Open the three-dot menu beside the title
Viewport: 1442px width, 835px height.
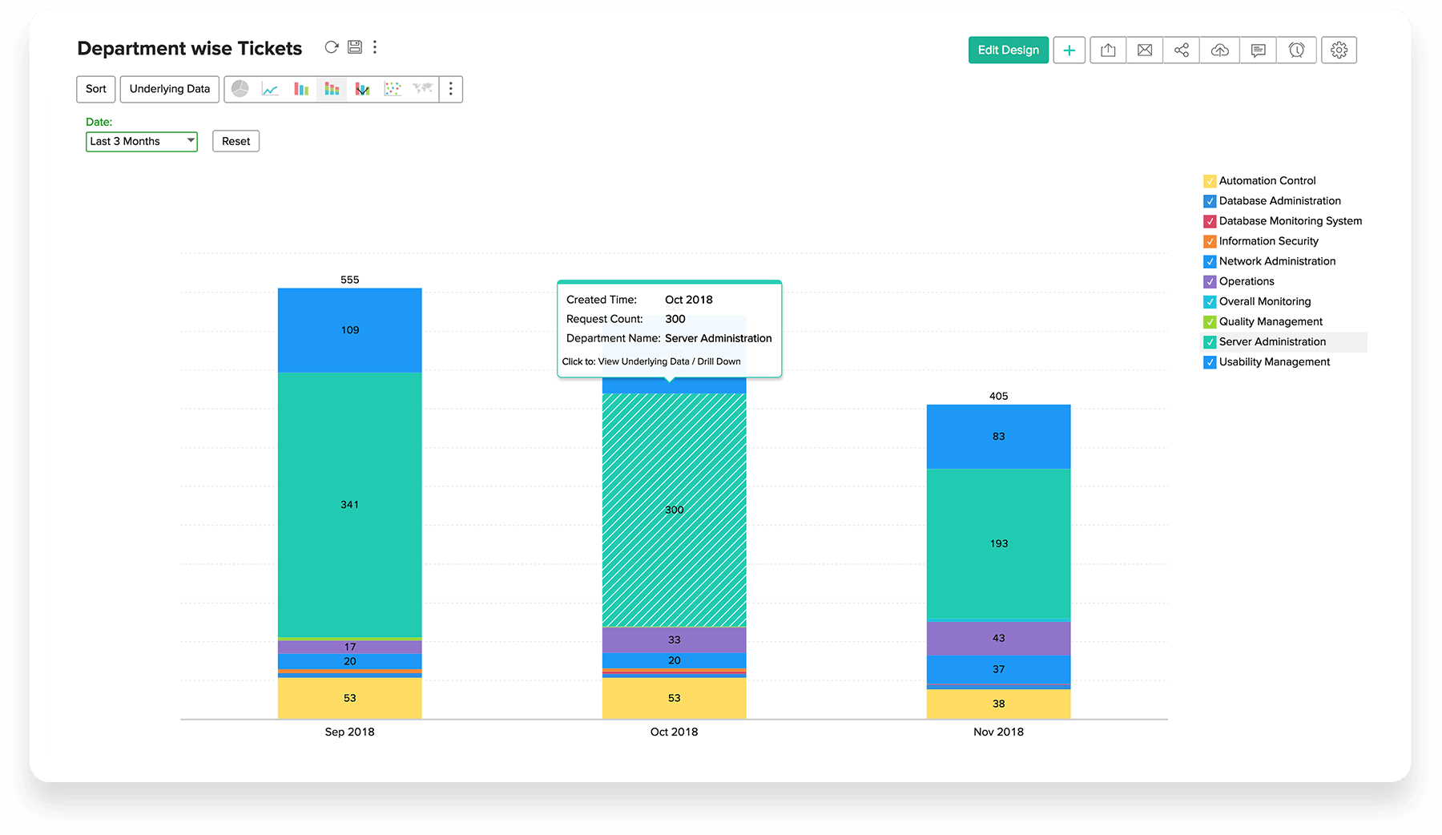pos(375,47)
